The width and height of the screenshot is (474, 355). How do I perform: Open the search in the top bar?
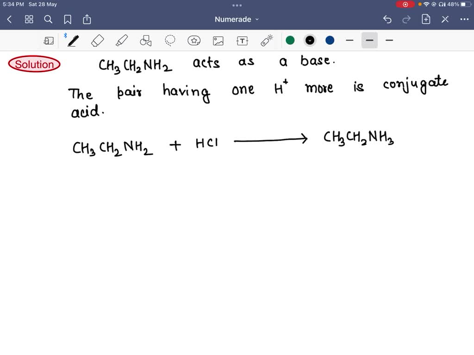pyautogui.click(x=48, y=19)
